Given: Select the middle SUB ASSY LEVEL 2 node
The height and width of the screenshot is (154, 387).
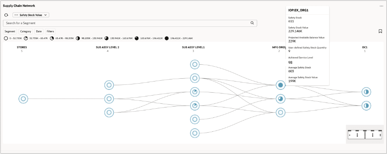Looking at the screenshot, I should coord(109,99).
